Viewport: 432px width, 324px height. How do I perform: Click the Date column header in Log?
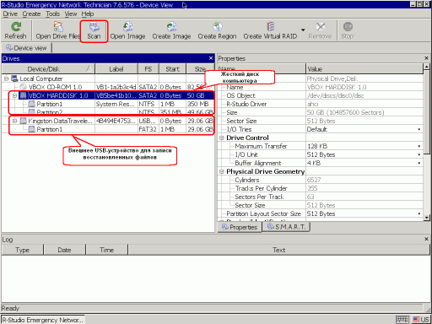[x=64, y=250]
